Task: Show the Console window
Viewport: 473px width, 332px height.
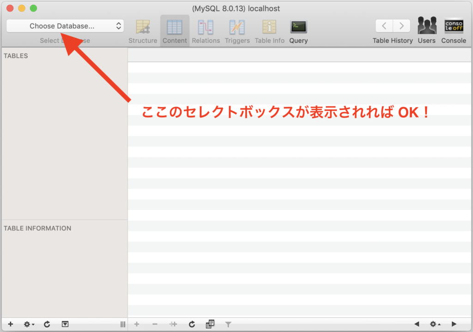Action: [x=454, y=27]
